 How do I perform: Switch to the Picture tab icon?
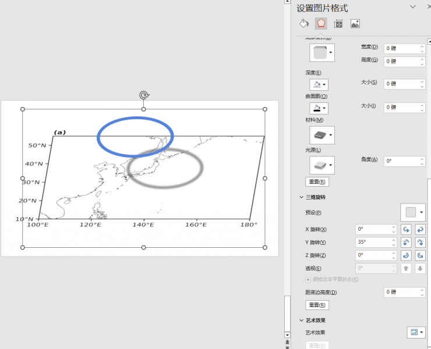click(x=355, y=23)
